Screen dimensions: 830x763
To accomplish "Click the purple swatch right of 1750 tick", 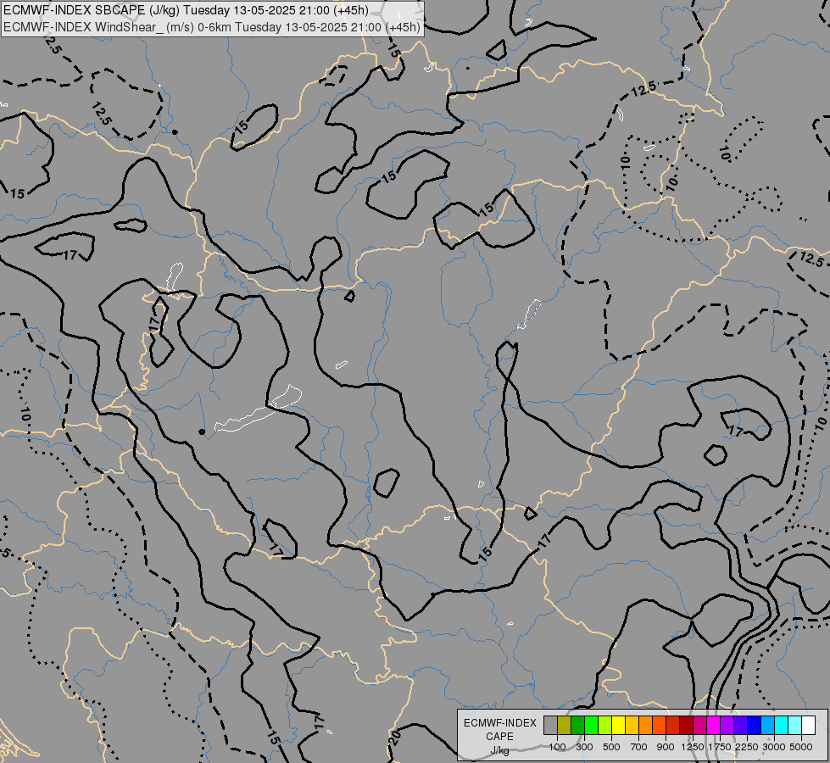I will 727,725.
